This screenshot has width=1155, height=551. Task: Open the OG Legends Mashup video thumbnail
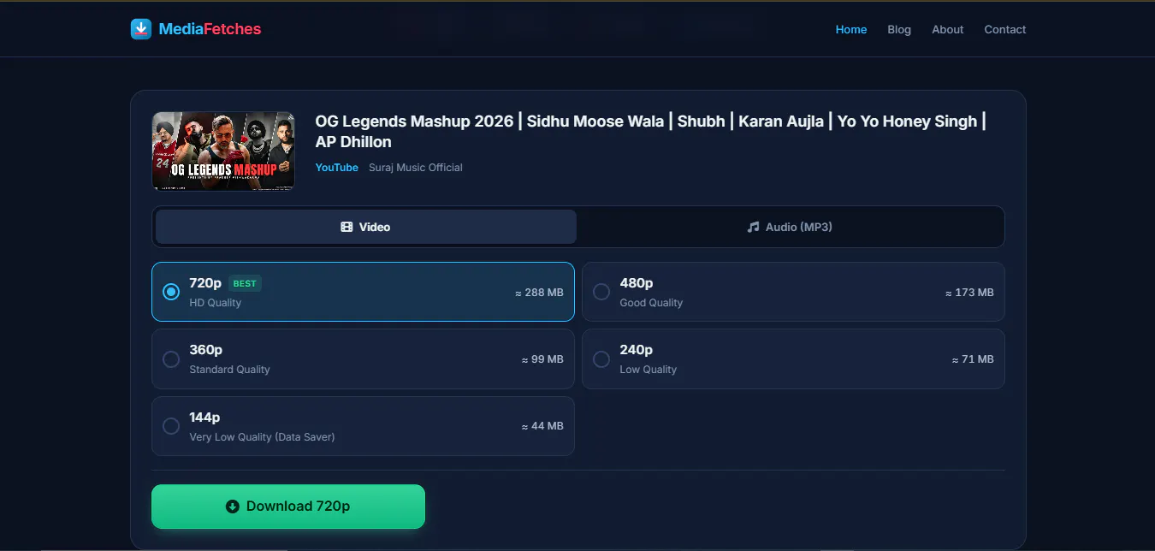[223, 151]
